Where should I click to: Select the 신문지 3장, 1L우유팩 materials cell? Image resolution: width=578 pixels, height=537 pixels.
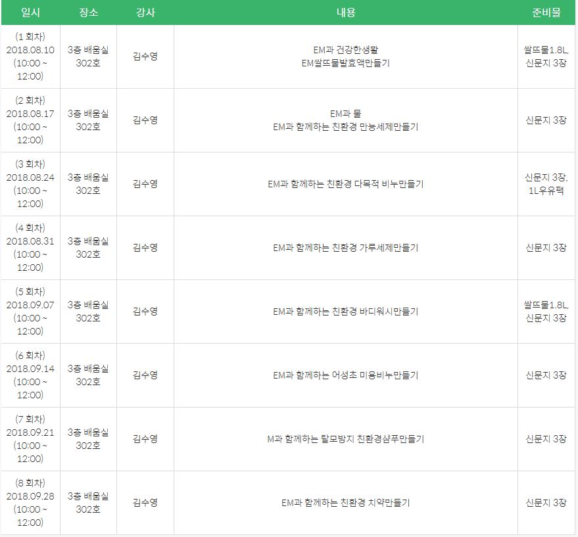tap(546, 184)
